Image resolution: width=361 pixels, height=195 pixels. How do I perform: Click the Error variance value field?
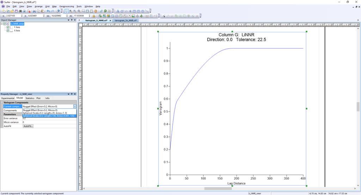pyautogui.click(x=49, y=118)
